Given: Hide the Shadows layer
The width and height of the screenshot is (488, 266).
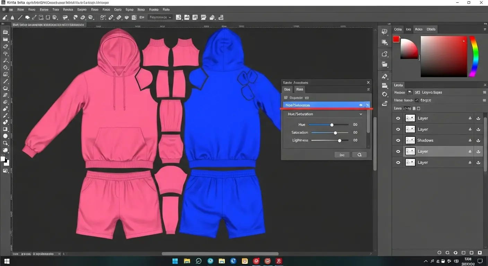Looking at the screenshot, I should [x=398, y=140].
